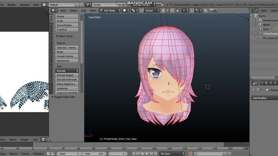Screen dimensions: 278x156
Task: Open the Select menu in 3D viewport header
Action: 73,10
